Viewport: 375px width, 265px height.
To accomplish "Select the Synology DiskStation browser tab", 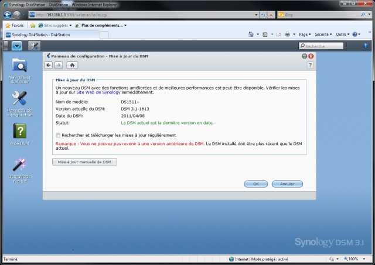I will [51, 35].
